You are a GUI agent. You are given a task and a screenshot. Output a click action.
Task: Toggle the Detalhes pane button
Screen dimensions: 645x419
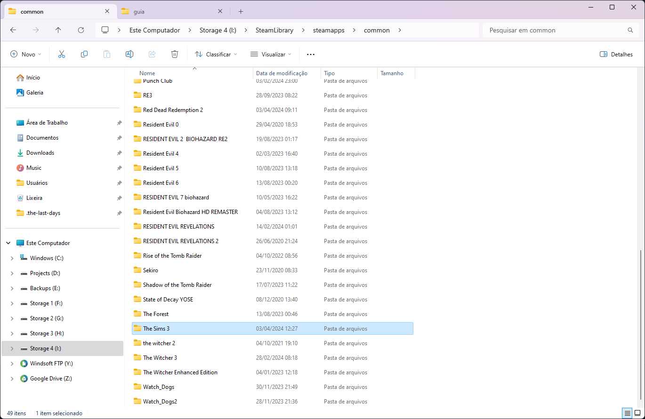point(616,54)
